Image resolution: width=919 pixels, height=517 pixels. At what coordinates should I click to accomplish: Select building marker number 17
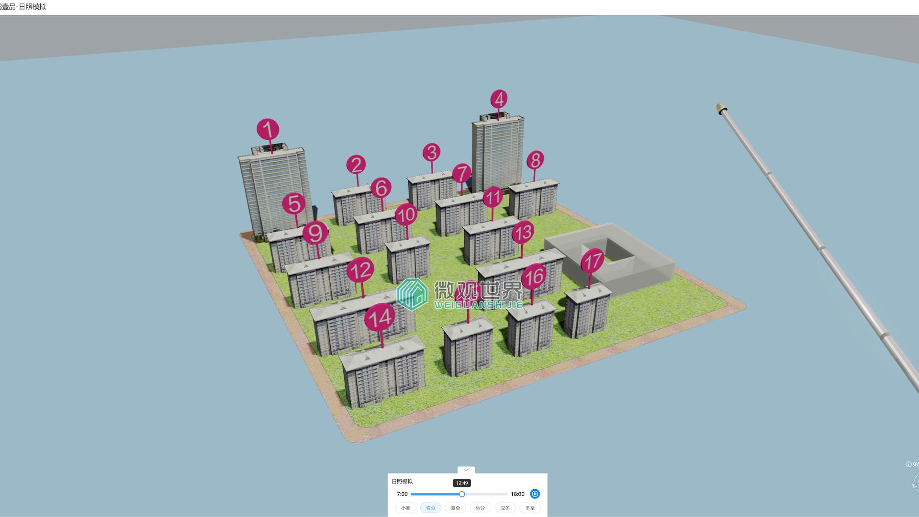pyautogui.click(x=592, y=261)
